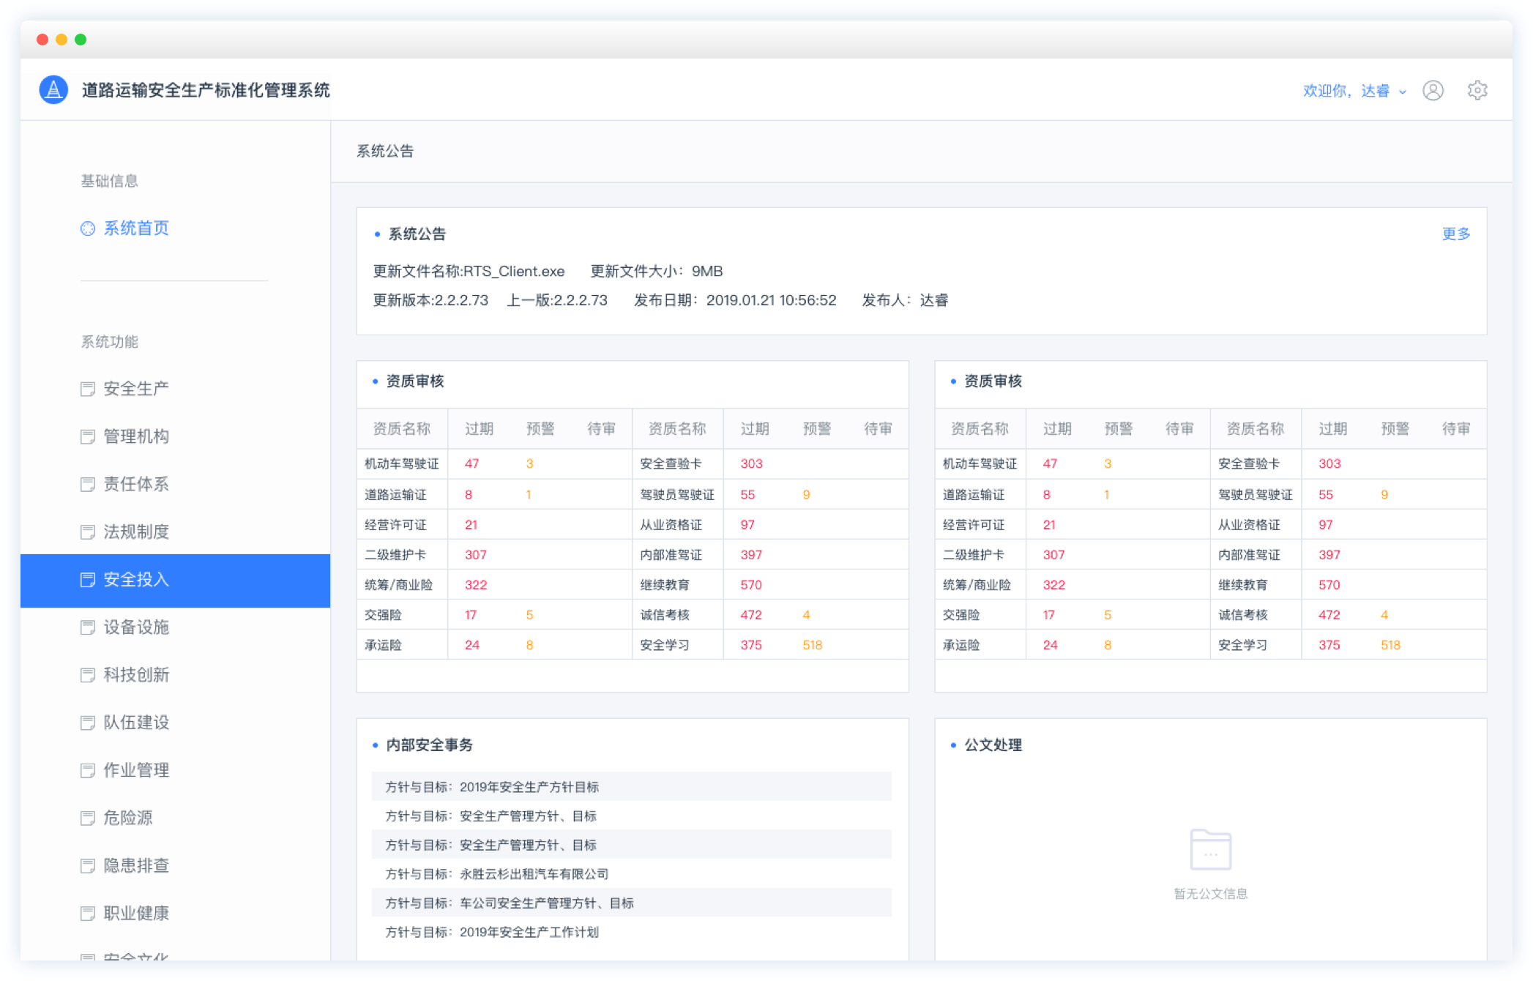This screenshot has width=1533, height=981.
Task: Open settings via the gear icon
Action: 1477,90
